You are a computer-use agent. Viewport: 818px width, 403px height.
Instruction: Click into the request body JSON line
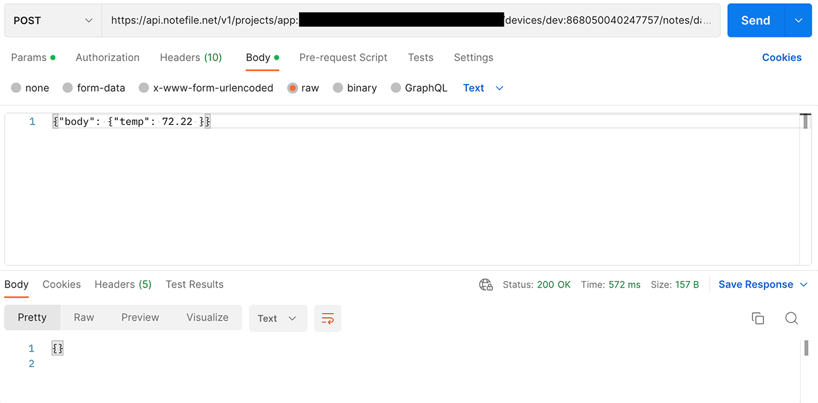(x=131, y=121)
